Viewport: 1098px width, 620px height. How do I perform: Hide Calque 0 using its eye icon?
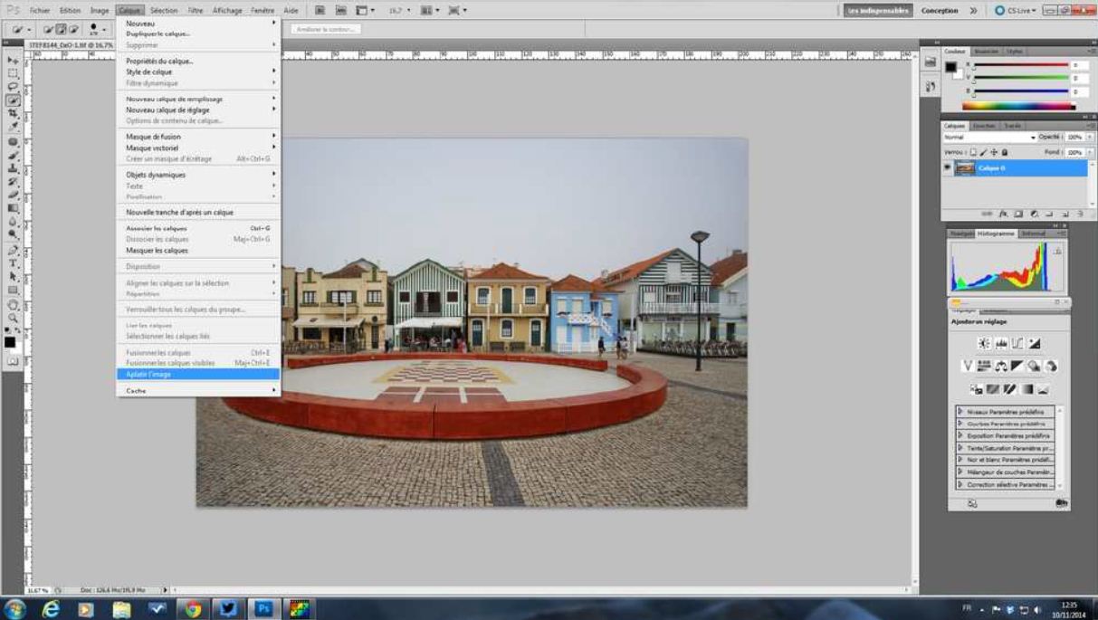coord(948,168)
